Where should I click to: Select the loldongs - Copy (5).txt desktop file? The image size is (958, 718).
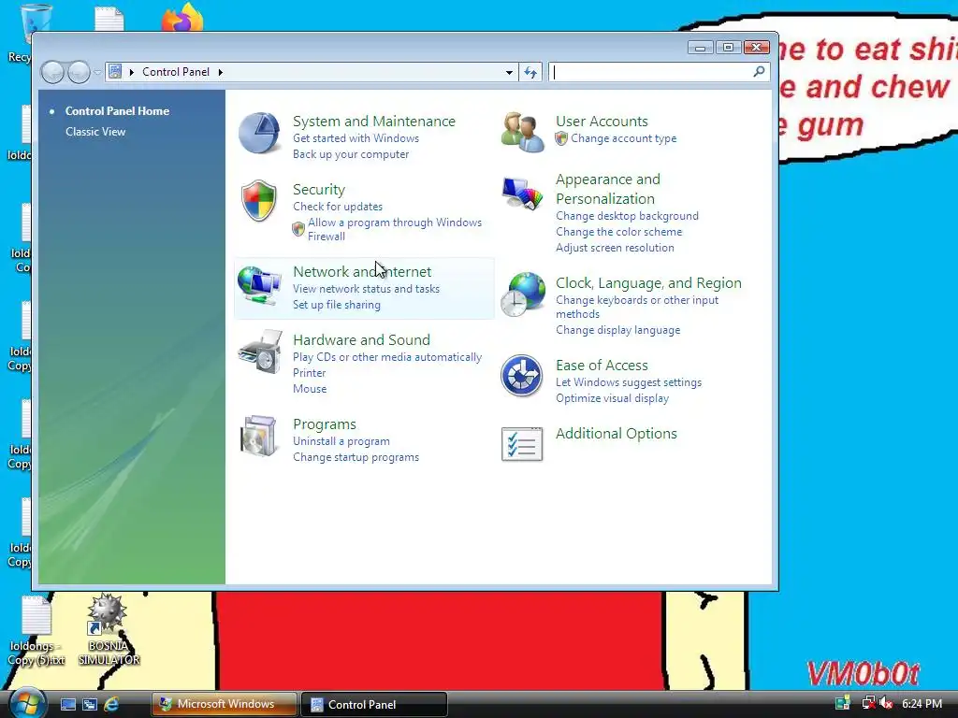pos(36,631)
